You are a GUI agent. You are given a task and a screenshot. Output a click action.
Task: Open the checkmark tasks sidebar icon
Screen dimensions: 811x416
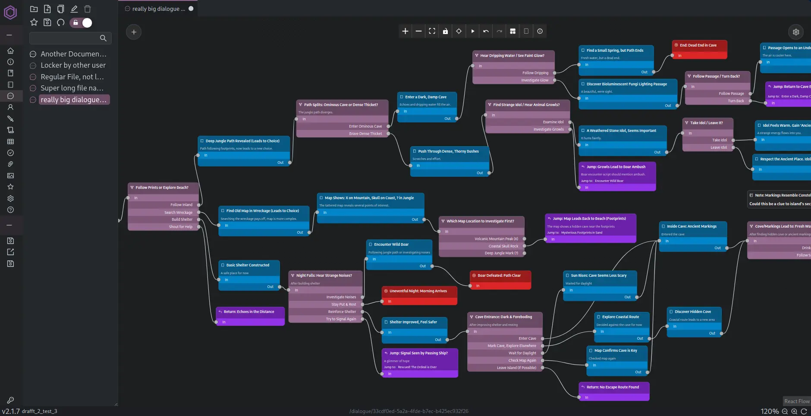(10, 153)
